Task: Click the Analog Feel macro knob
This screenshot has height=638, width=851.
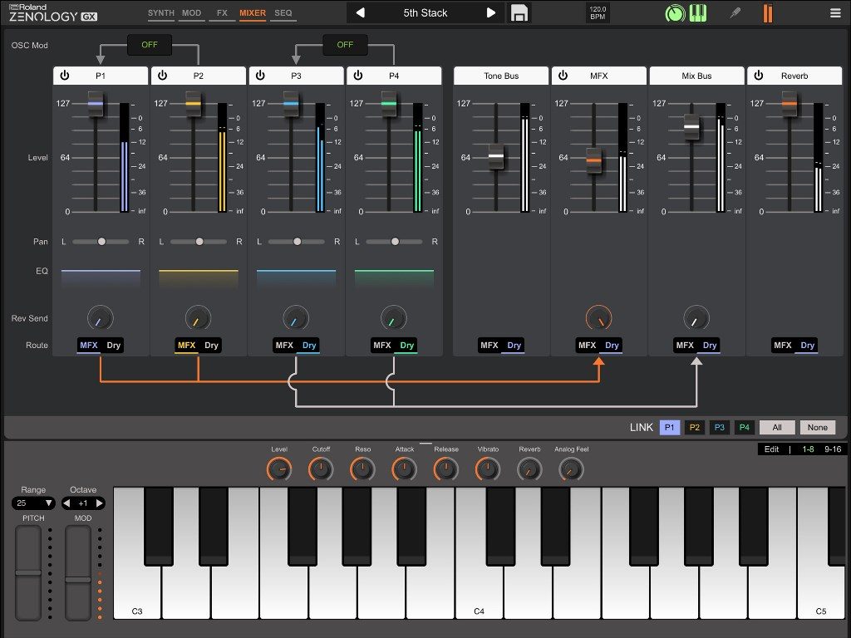Action: point(571,469)
